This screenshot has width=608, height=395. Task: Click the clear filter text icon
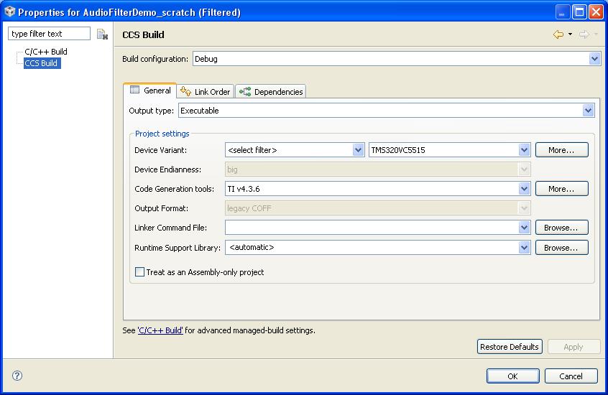[x=102, y=34]
